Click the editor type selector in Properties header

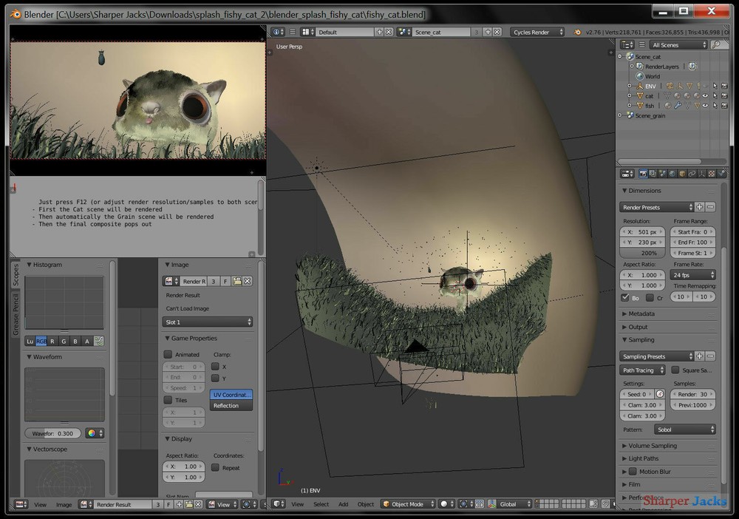tap(627, 173)
